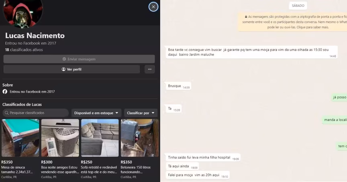Open the Mesa de sinuca listing photo
The height and width of the screenshot is (182, 347).
coord(20,138)
